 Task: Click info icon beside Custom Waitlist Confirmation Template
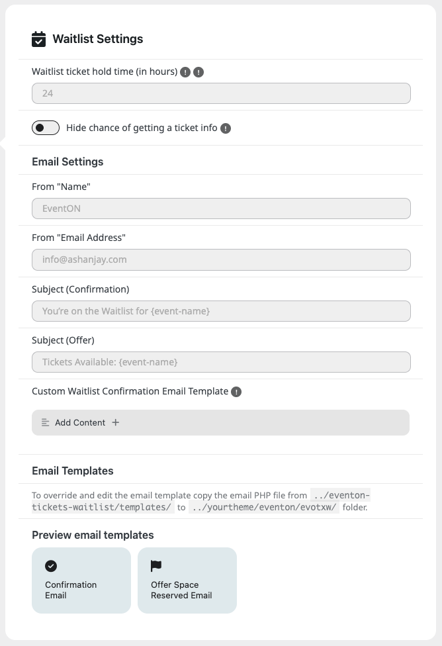click(x=236, y=392)
